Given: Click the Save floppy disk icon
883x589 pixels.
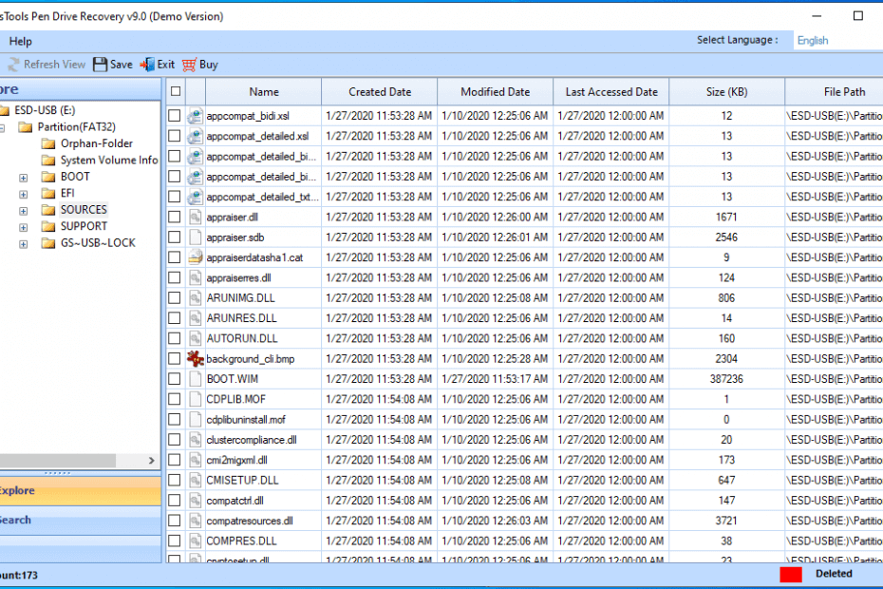Looking at the screenshot, I should [x=101, y=65].
